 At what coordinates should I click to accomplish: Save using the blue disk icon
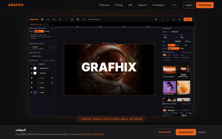(72, 19)
